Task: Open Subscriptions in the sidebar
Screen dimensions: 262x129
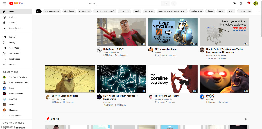Action: click(16, 28)
